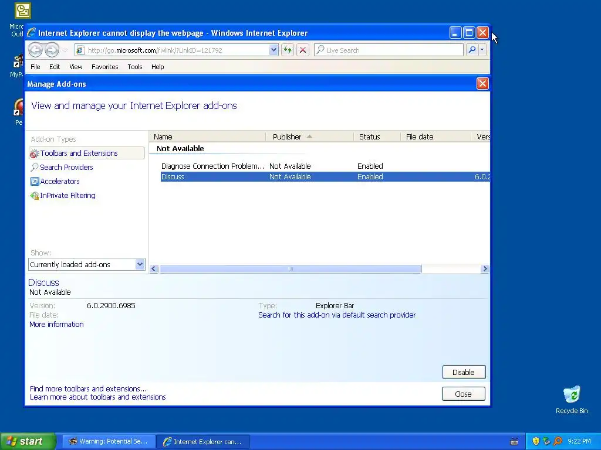Open the recent pages dropdown beside Forward
Viewport: 601px width, 450px height.
(65, 50)
